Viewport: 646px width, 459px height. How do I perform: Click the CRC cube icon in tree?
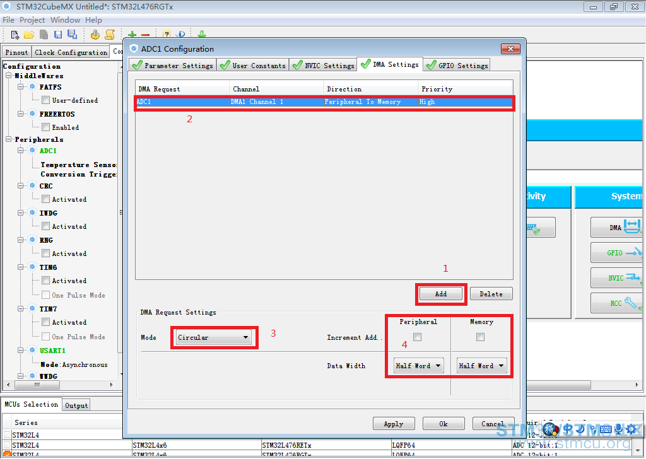(x=33, y=185)
